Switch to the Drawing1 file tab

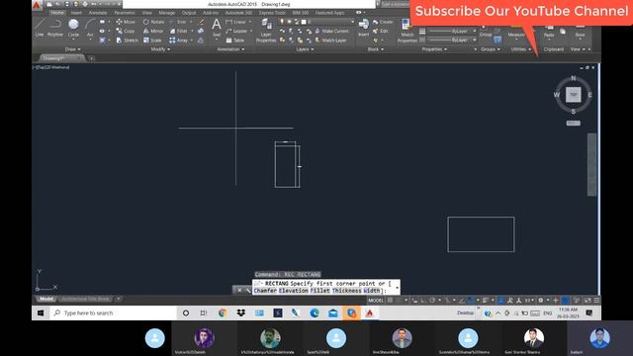[x=60, y=58]
